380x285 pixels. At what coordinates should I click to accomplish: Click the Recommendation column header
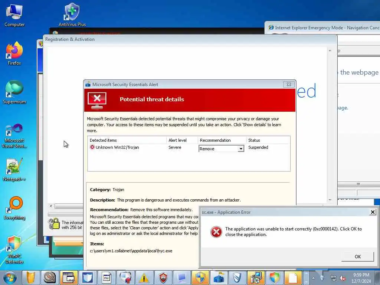point(222,140)
